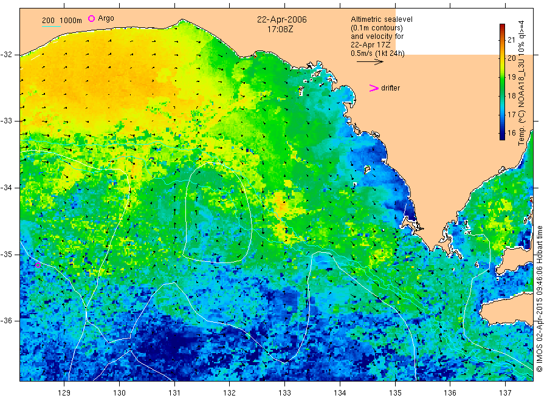Viewport: 547px width, 401px height.
Task: Click the magenta drifter chevron symbol
Action: click(x=374, y=88)
